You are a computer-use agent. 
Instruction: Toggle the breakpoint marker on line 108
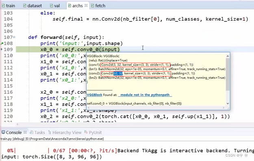(x=2, y=43)
